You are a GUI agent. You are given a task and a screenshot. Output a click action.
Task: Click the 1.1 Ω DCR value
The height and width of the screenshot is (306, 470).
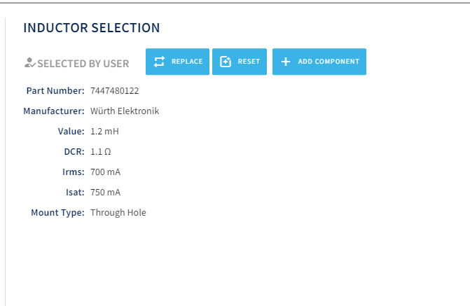click(x=101, y=152)
